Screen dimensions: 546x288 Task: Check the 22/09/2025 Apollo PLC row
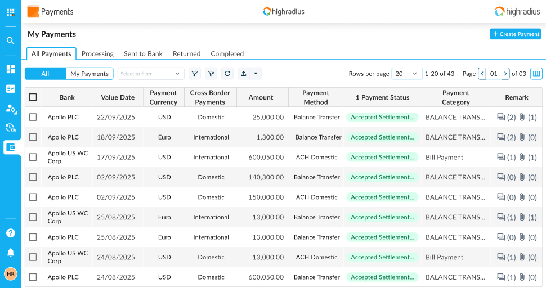[x=33, y=117]
